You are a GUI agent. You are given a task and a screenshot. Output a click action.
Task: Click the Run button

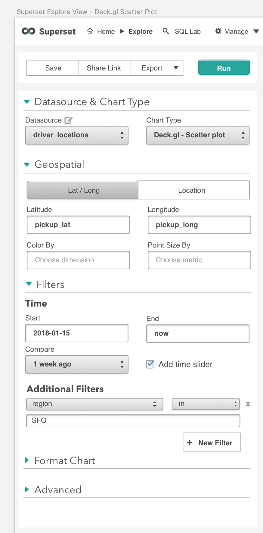point(224,67)
